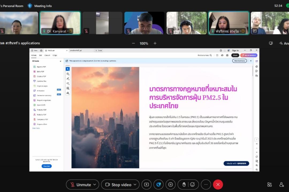Click the share content icon in meeting controls
This screenshot has width=289, height=192.
[147, 185]
